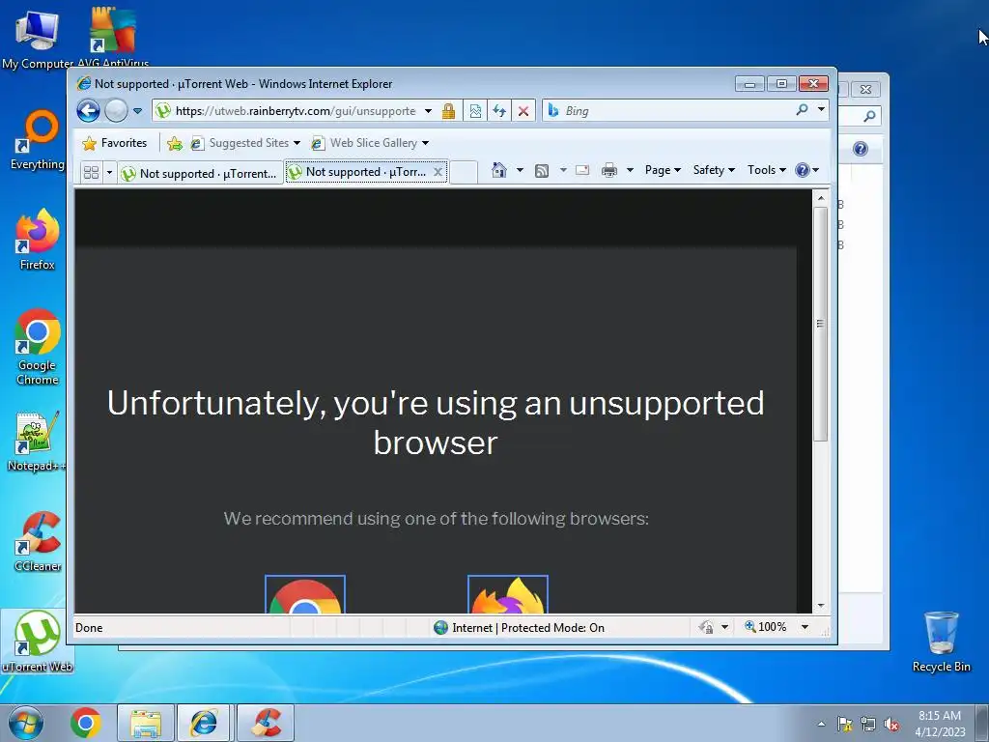
Task: Click the RSS feeds icon
Action: click(542, 170)
